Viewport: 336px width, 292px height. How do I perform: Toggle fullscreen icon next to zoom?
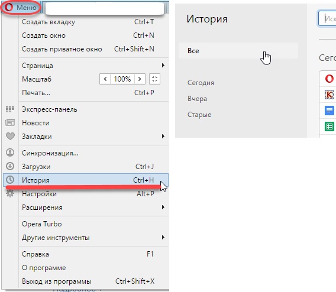click(154, 79)
